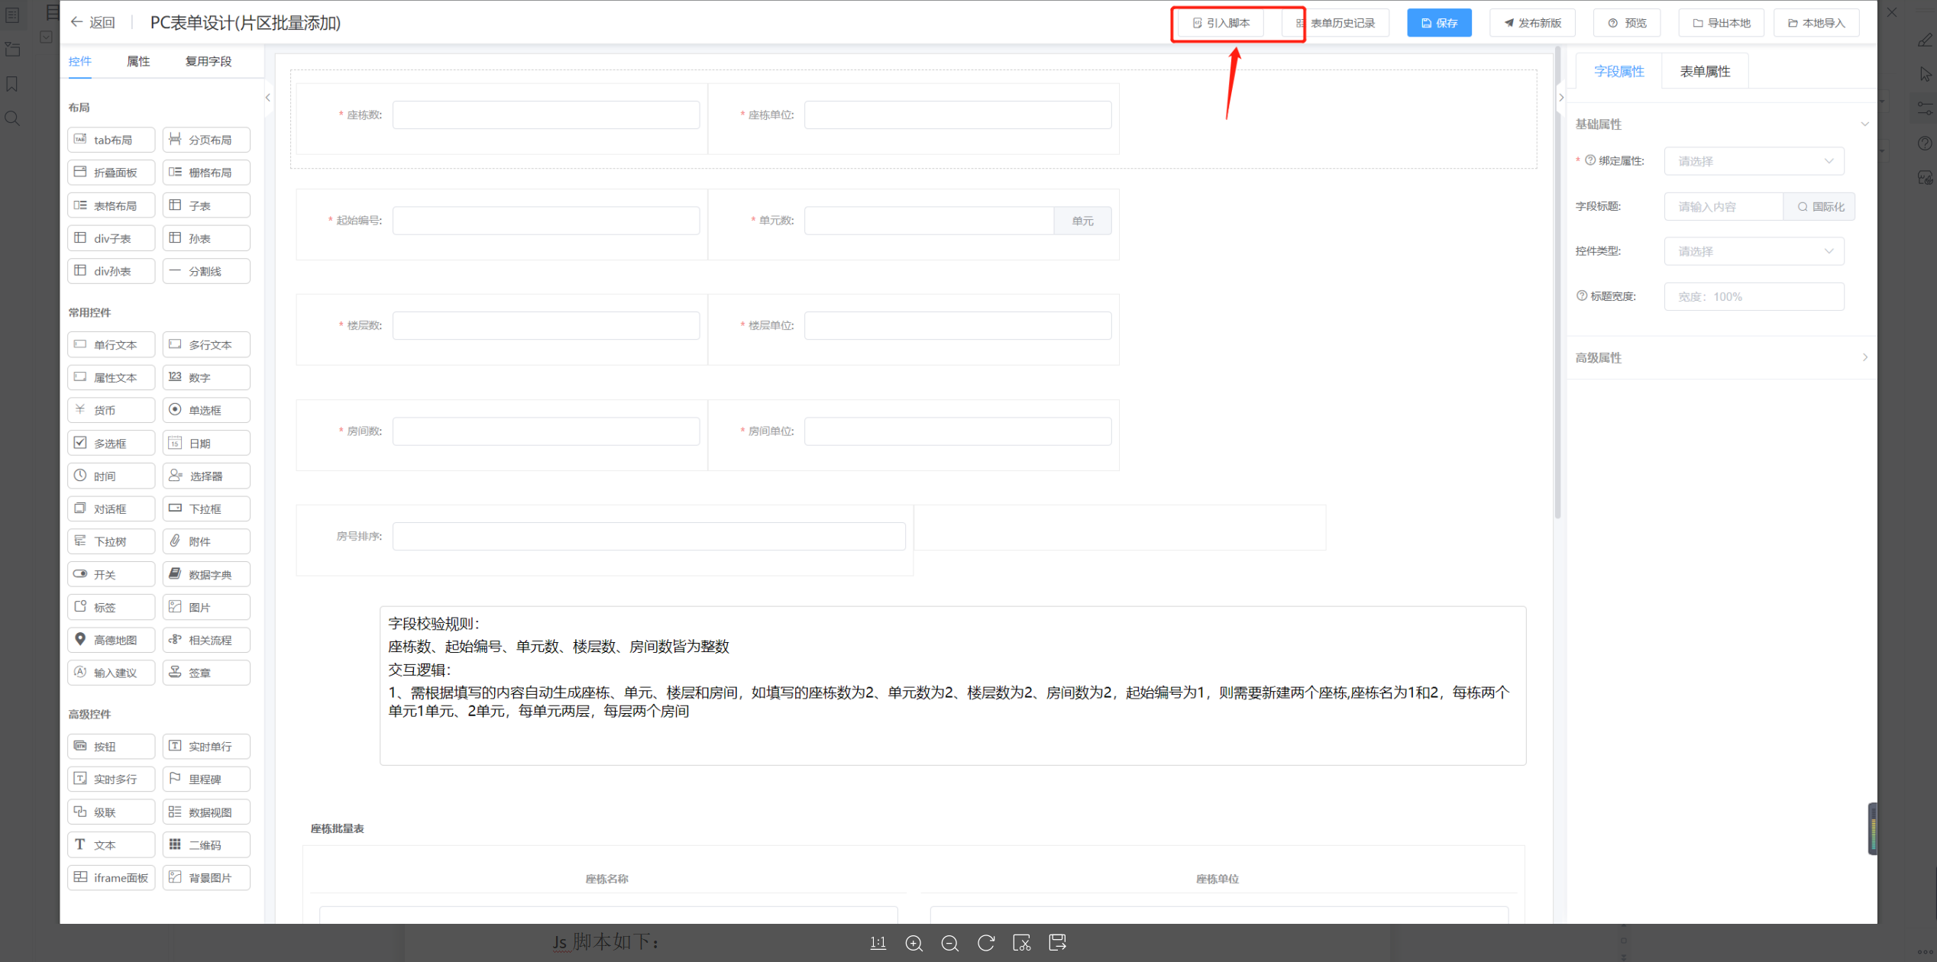Click the 引入脚本 button
1937x962 pixels.
coord(1221,23)
